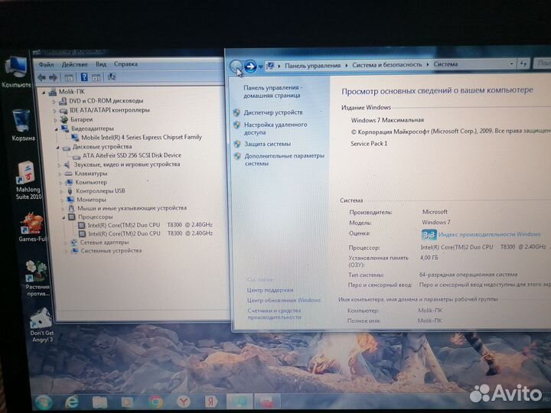Screen dimensions: 551x413
Task: Launch the Games-Fu desktop shortcut
Action: 33,227
